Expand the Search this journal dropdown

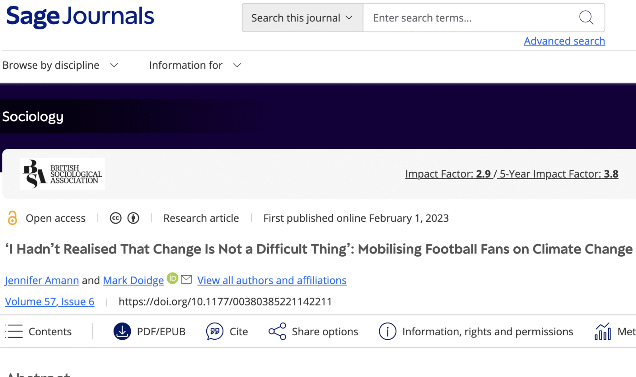(x=302, y=18)
